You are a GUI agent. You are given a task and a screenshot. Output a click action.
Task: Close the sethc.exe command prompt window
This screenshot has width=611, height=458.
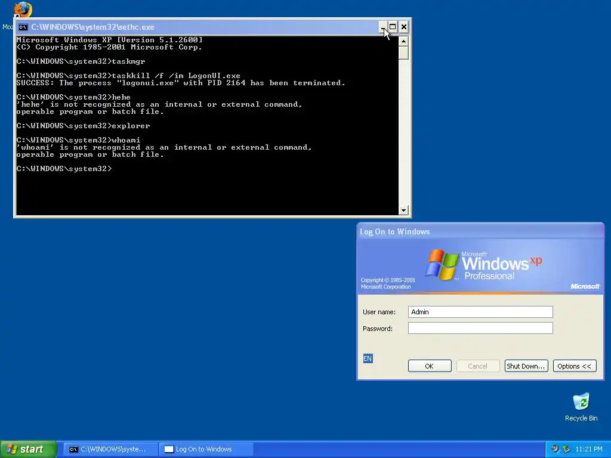click(x=404, y=27)
